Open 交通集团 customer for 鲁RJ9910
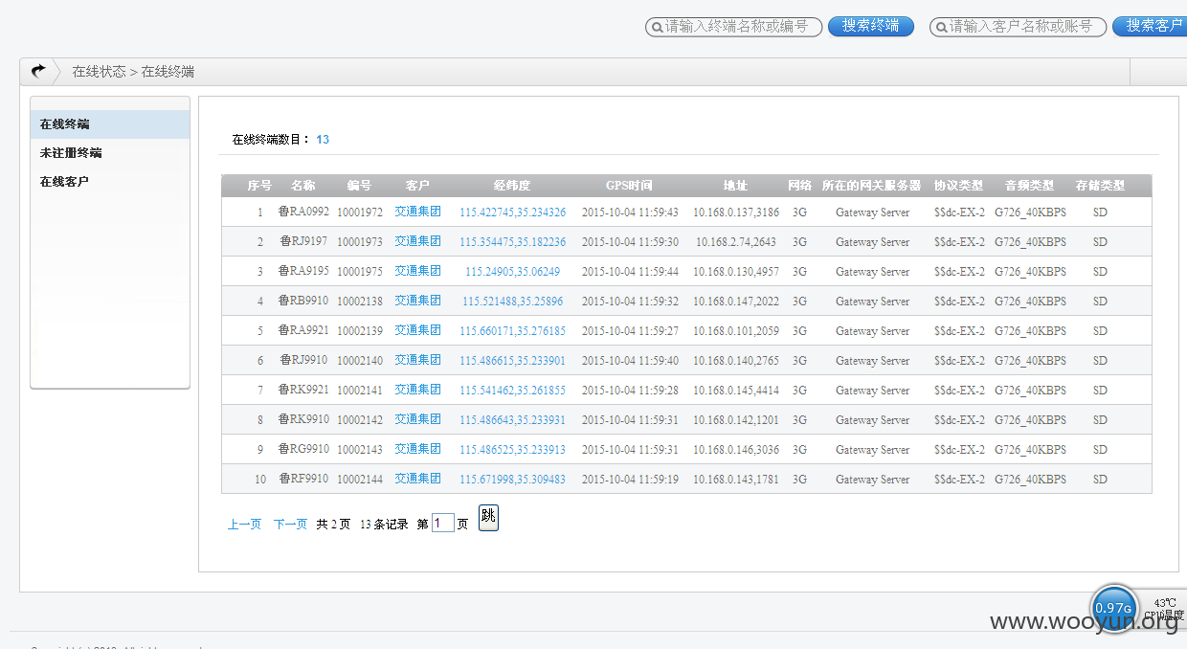 (x=417, y=360)
